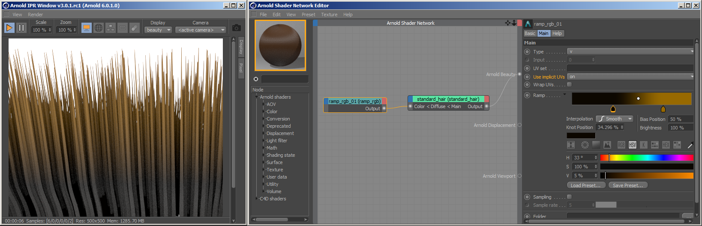The image size is (702, 226).
Task: Switch color mode to HEX
Action: pyautogui.click(x=666, y=145)
